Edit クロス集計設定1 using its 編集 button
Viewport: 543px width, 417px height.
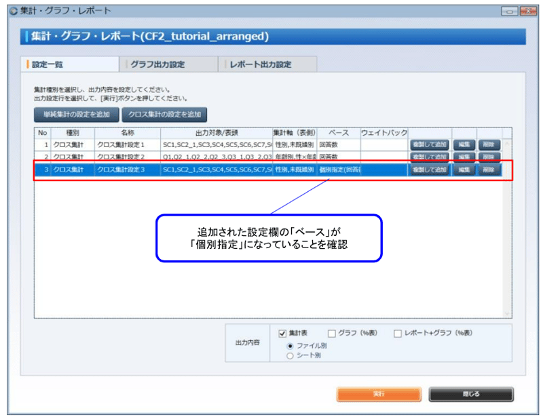click(x=465, y=144)
